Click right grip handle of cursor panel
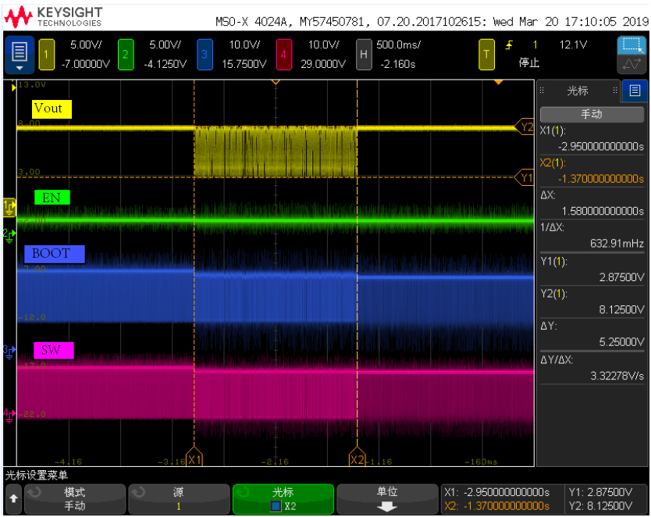The image size is (651, 517). point(615,91)
